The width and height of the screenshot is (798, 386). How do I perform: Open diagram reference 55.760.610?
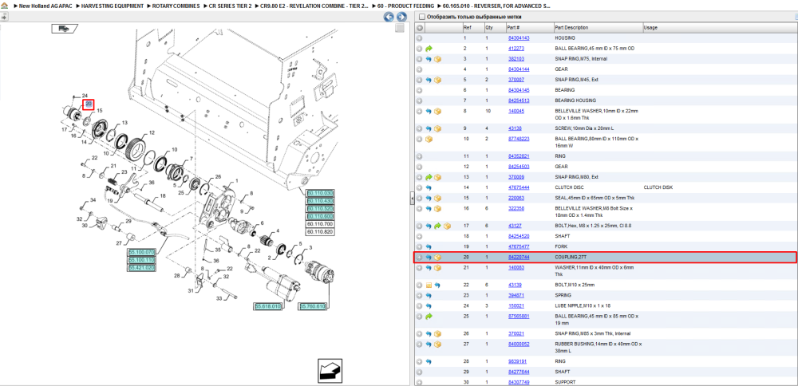click(312, 307)
